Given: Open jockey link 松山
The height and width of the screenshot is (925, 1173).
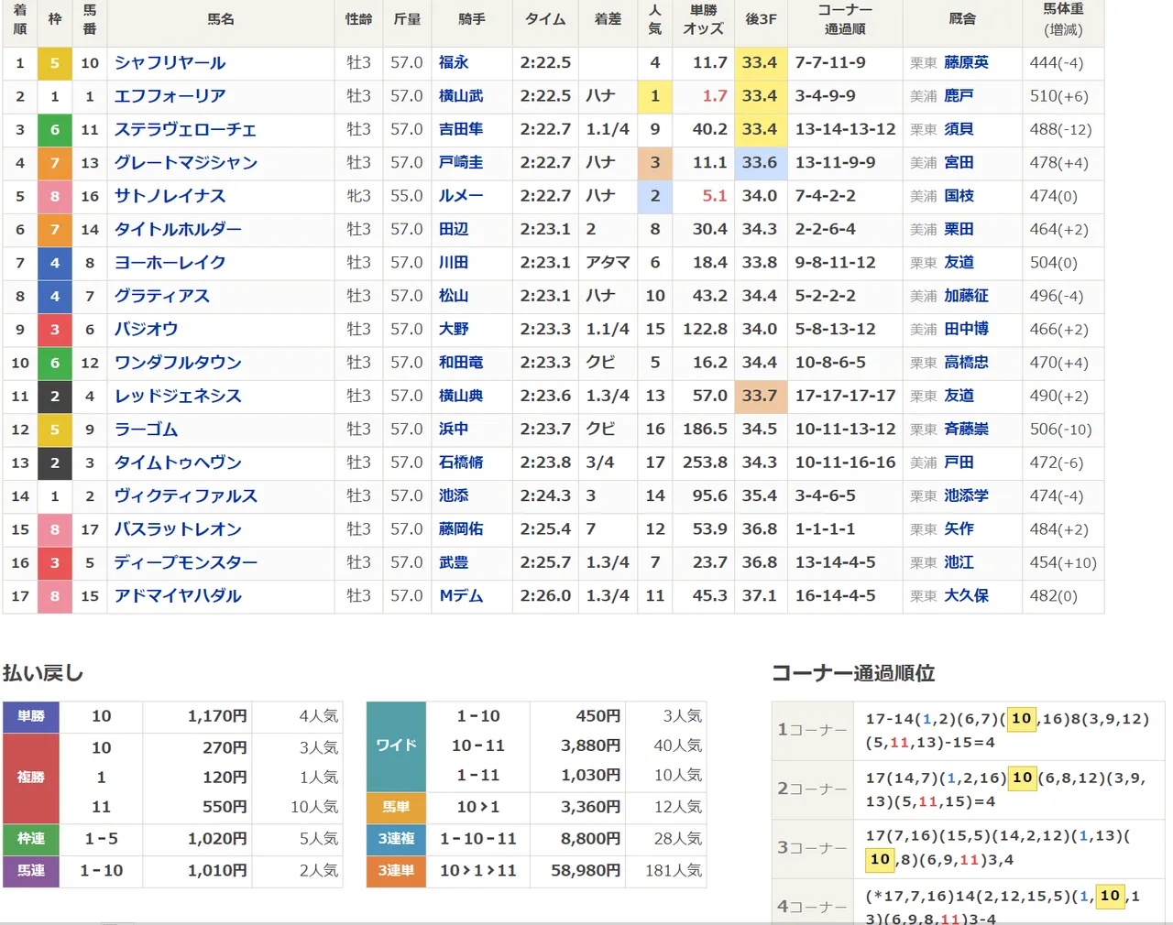Looking at the screenshot, I should (454, 296).
